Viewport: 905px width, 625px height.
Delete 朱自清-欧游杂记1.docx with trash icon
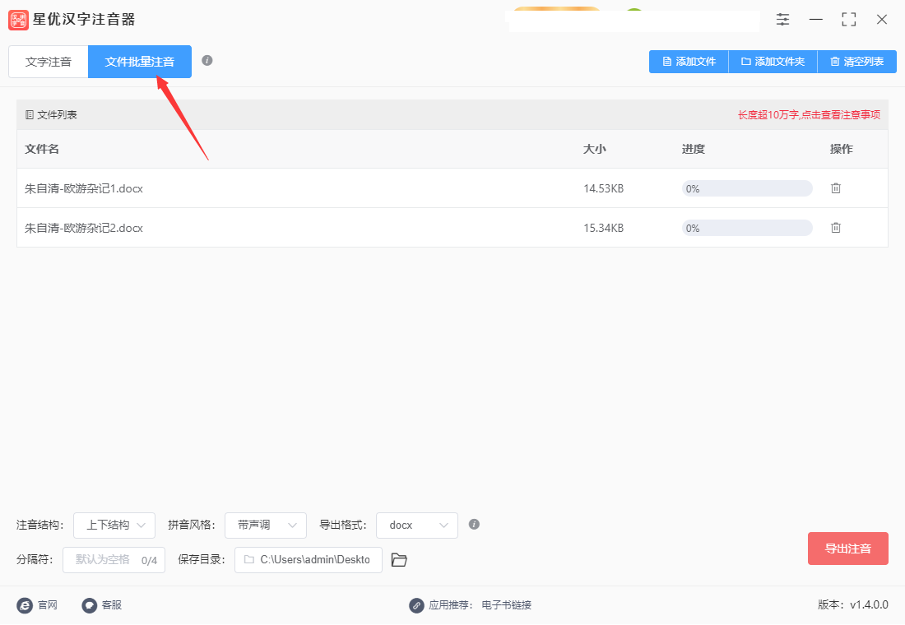[x=836, y=188]
